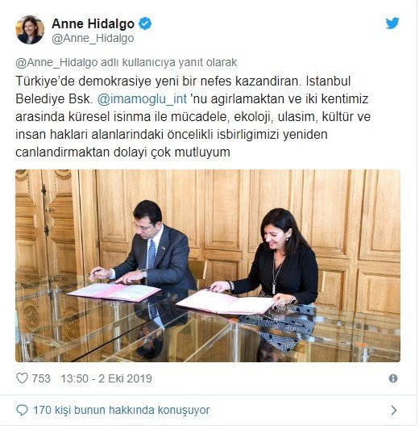
Task: Open Anne Hidalgo's profile avatar
Action: 30,30
